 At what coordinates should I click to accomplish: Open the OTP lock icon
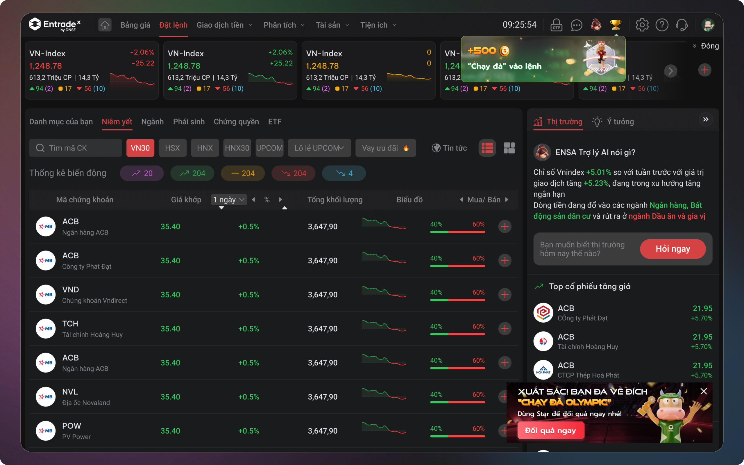click(556, 25)
